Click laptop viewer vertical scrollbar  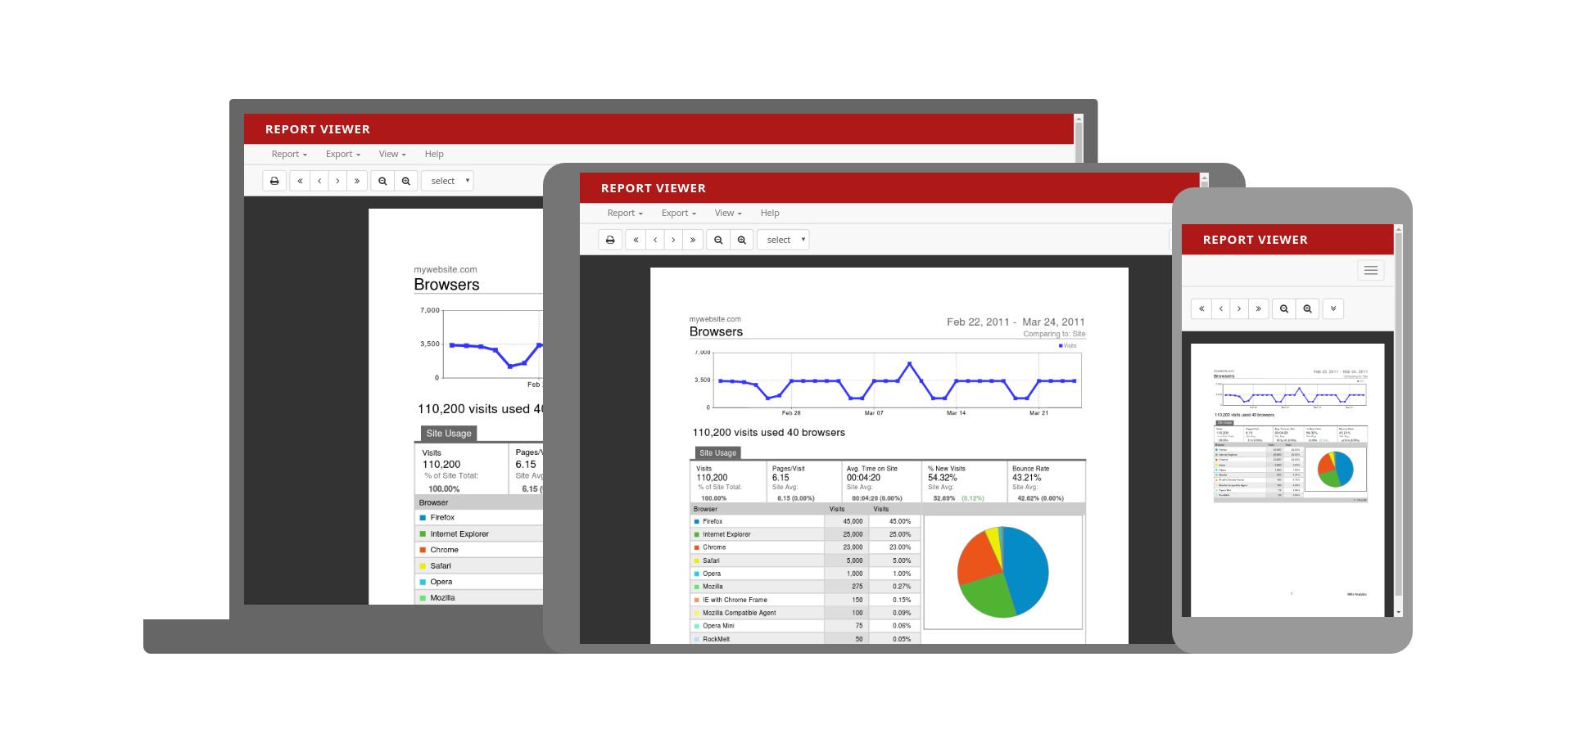(1079, 138)
